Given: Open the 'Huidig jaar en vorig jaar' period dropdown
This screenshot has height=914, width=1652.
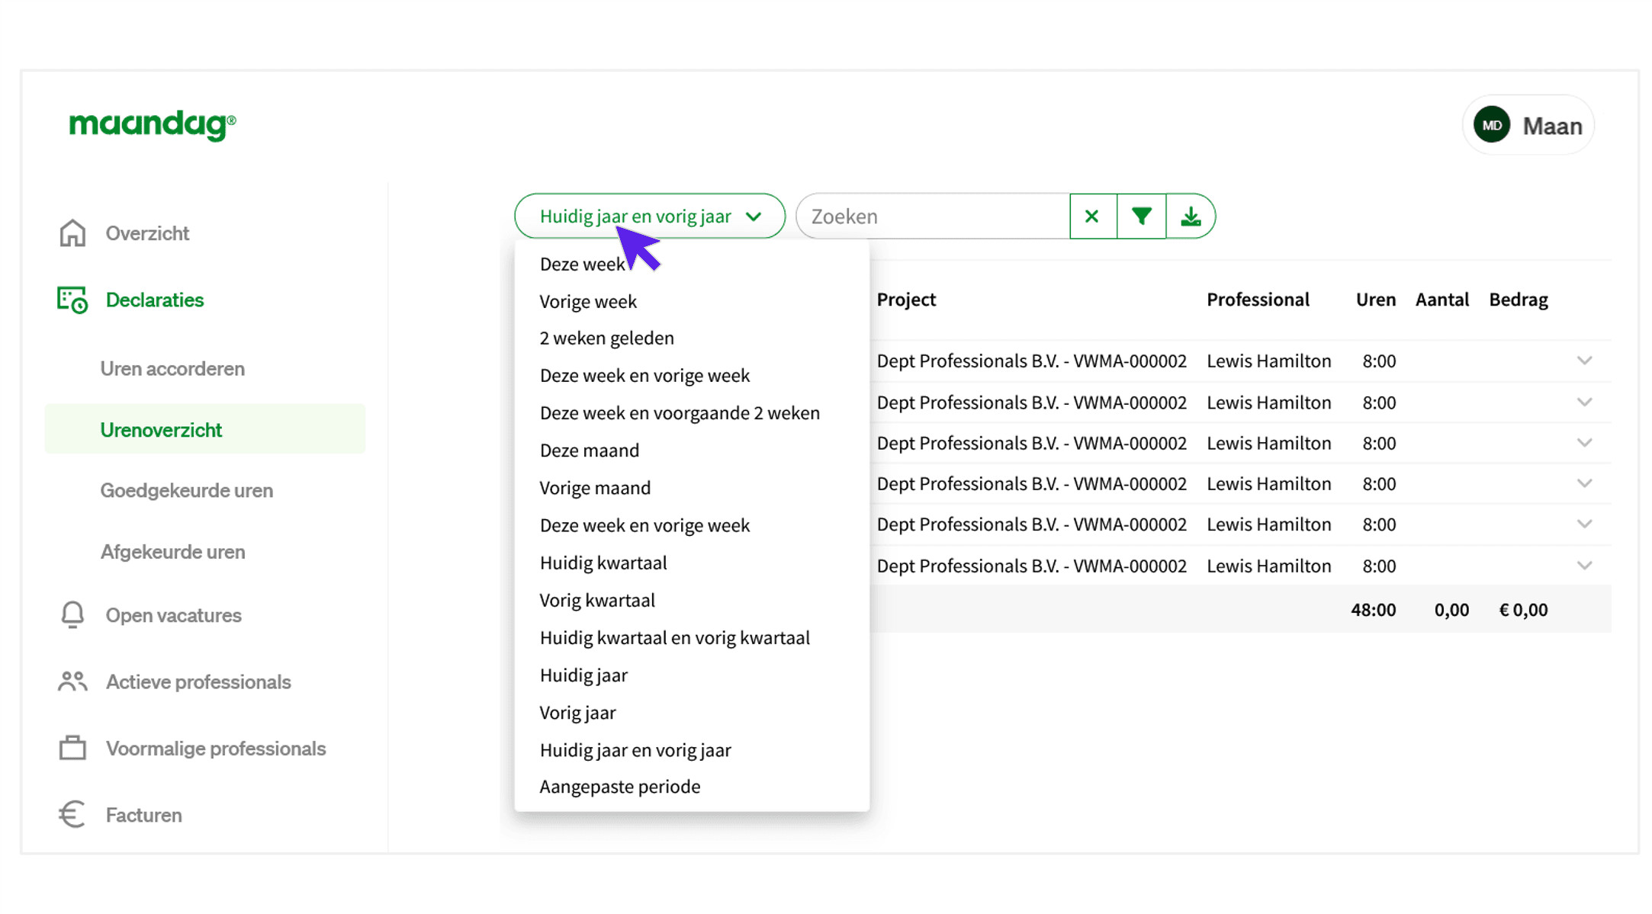Looking at the screenshot, I should point(649,216).
